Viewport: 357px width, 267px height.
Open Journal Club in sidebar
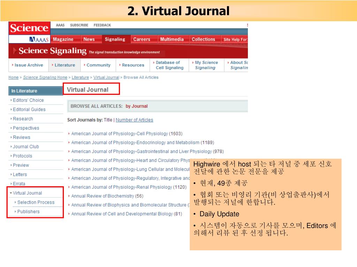[26, 147]
